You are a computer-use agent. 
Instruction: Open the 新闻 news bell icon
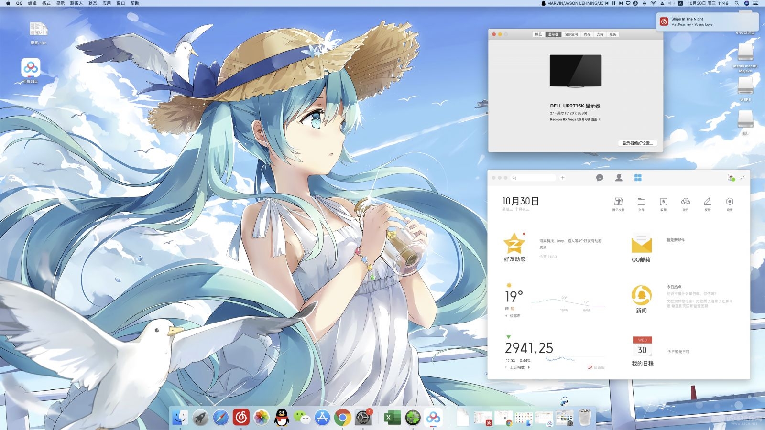click(641, 295)
